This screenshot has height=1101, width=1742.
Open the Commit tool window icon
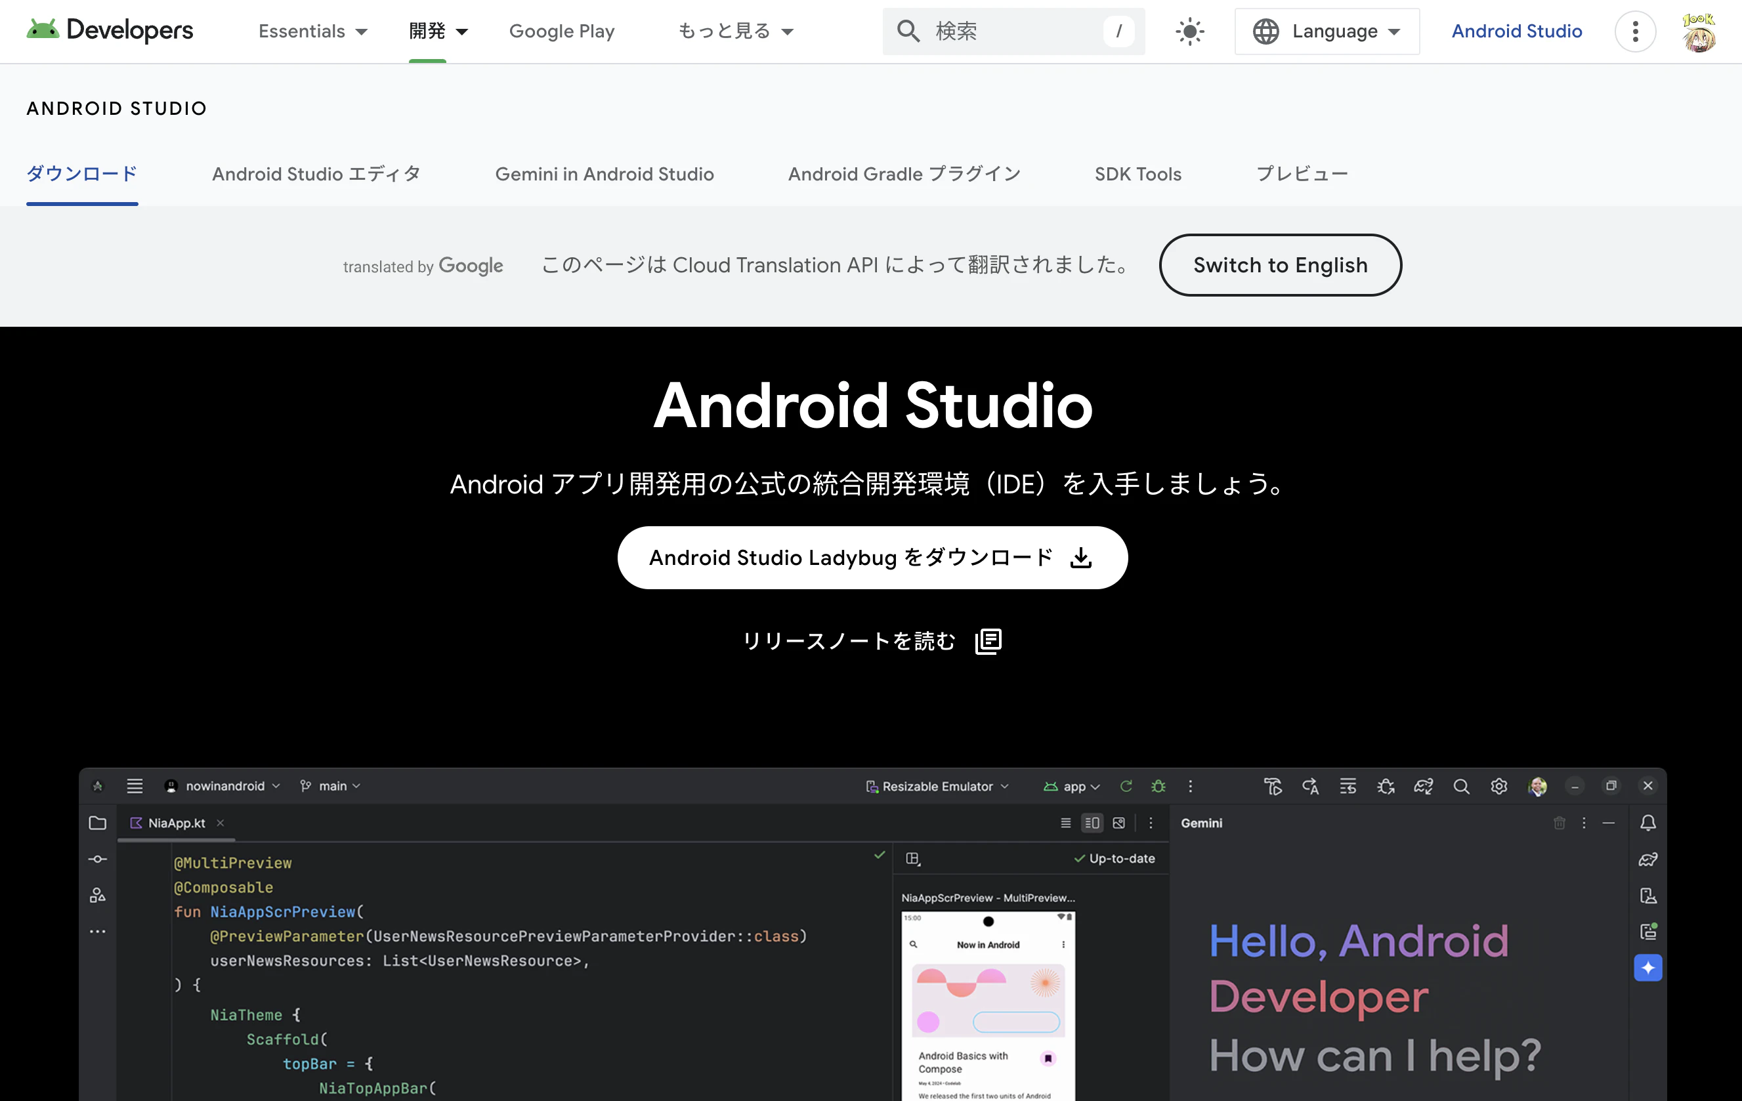click(98, 859)
